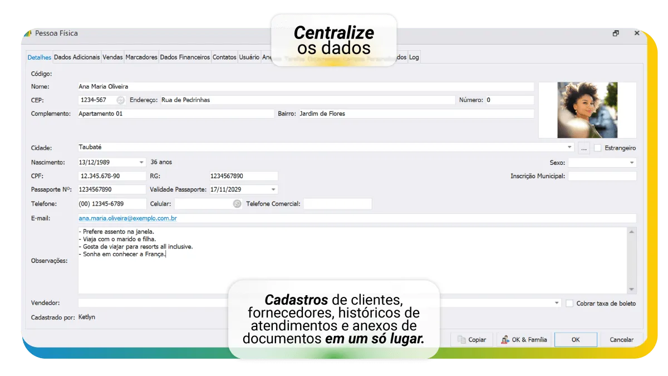The height and width of the screenshot is (376, 668).
Task: Click the Cancelar button
Action: pyautogui.click(x=621, y=340)
